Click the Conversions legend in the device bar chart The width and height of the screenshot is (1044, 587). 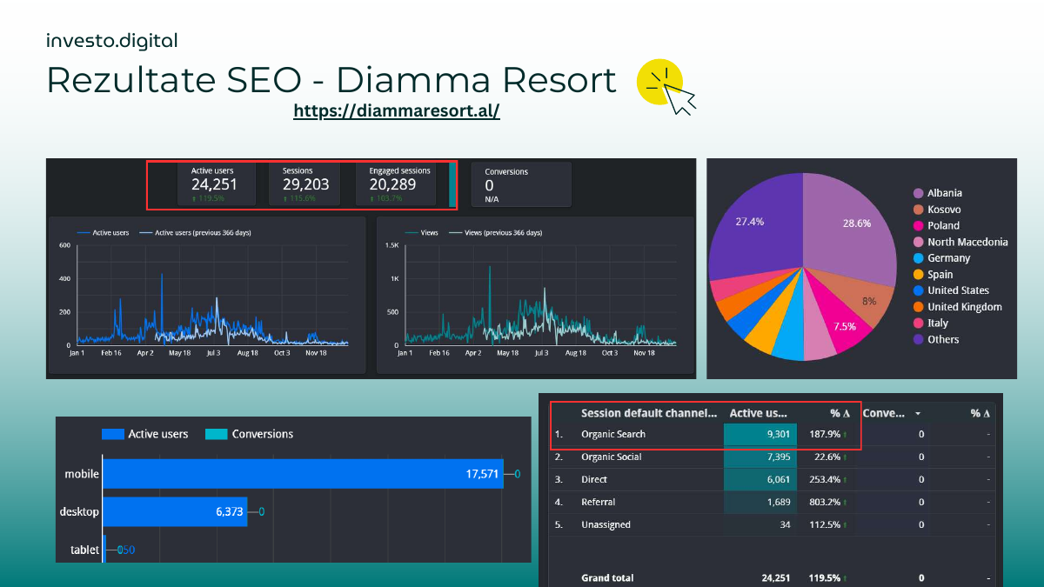[250, 434]
